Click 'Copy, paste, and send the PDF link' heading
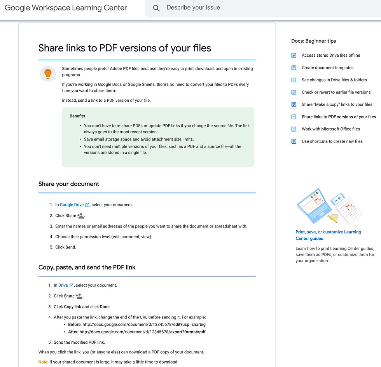The image size is (381, 367). point(87,267)
